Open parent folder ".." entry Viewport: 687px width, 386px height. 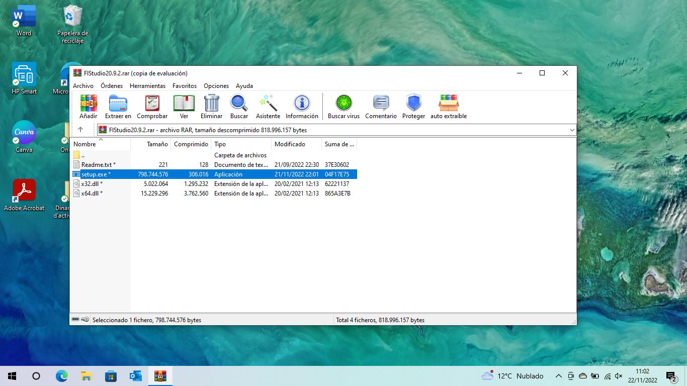(83, 155)
